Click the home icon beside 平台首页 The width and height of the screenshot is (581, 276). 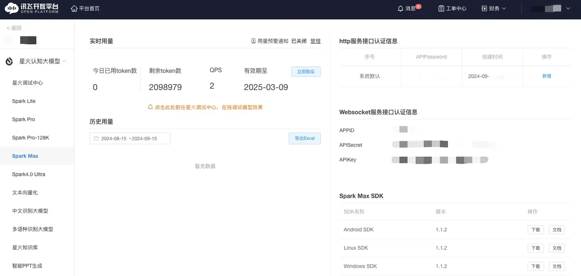[74, 9]
